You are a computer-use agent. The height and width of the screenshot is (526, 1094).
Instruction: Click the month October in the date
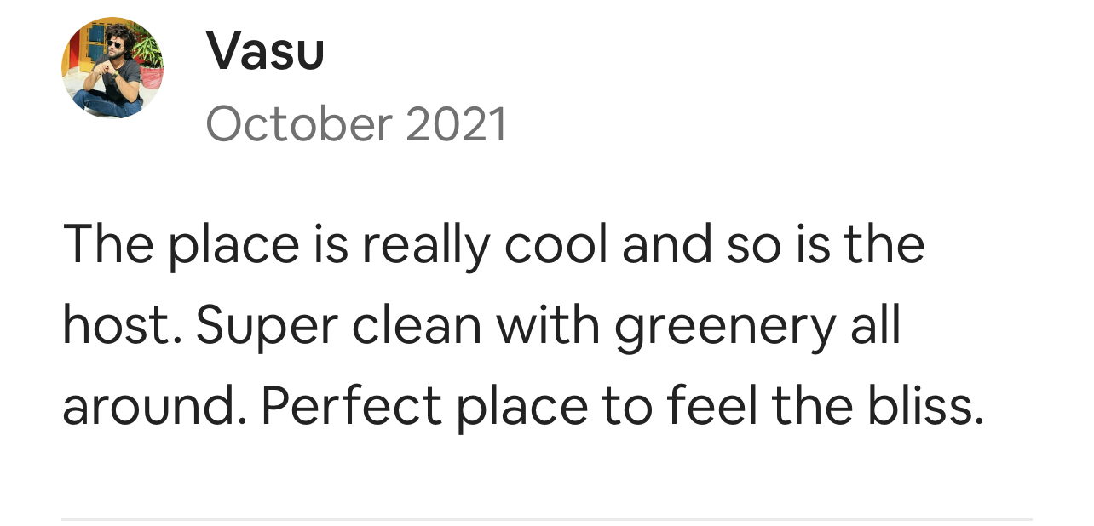pyautogui.click(x=298, y=124)
